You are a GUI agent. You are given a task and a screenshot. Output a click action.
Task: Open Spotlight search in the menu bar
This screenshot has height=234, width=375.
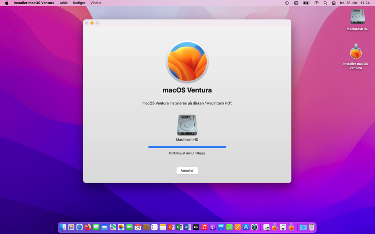tap(325, 3)
